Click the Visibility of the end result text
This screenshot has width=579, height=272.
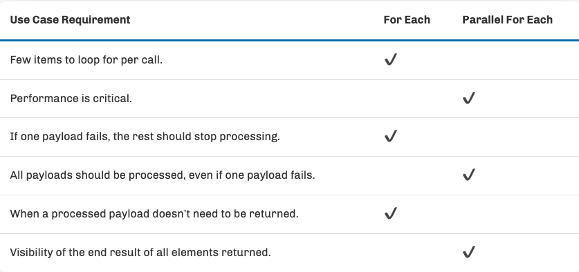[x=140, y=253]
